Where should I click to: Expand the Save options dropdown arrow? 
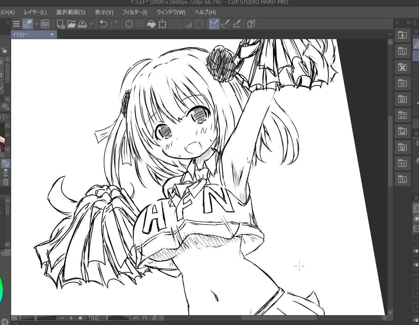pyautogui.click(x=91, y=24)
